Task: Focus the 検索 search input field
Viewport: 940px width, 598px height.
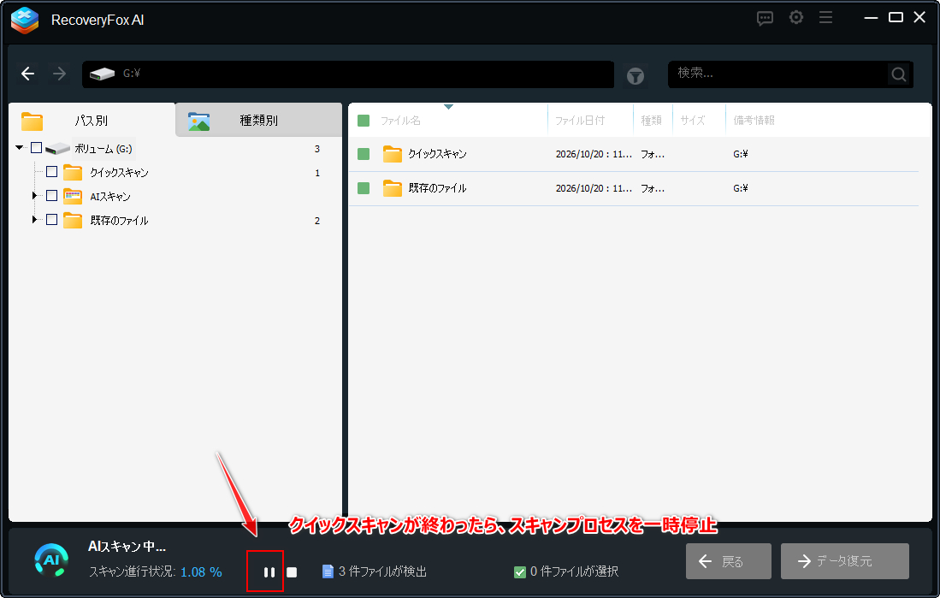Action: [x=779, y=74]
